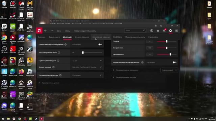The height and width of the screenshot is (121, 216).
Task: Open the web browser globe icon
Action: [152, 31]
